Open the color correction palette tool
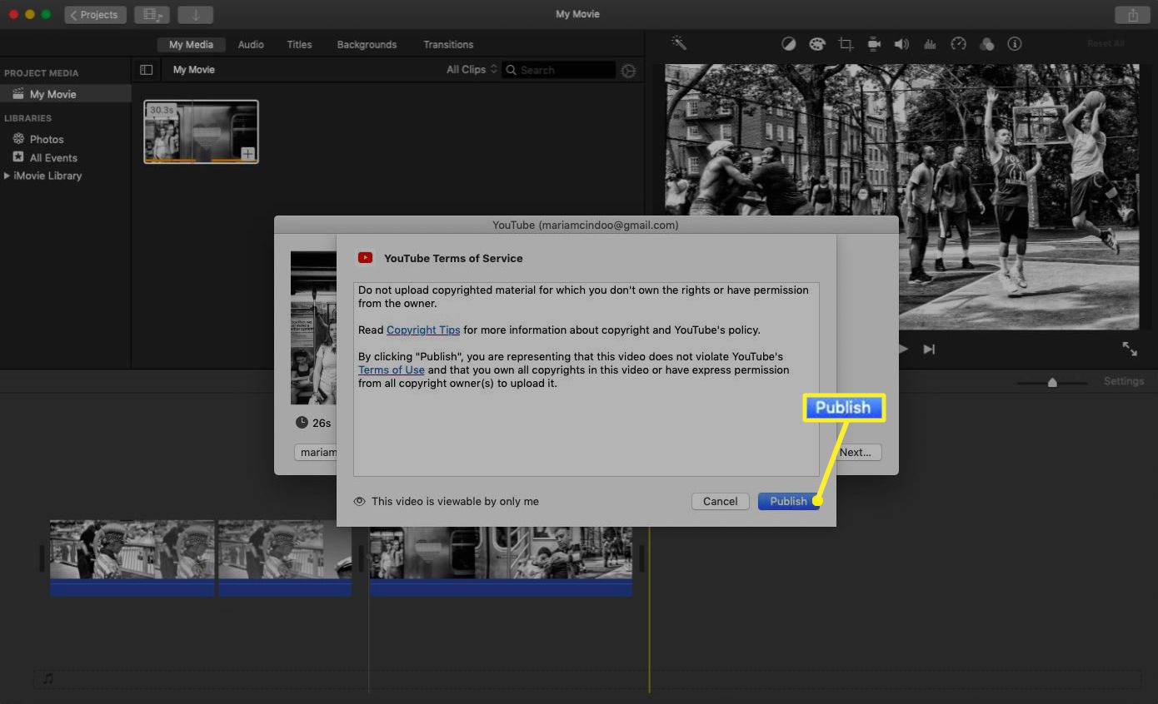Screen dimensions: 1158x704 [816, 44]
